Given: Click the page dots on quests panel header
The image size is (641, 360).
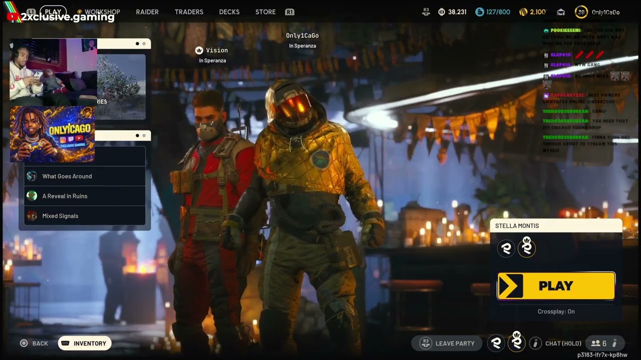Looking at the screenshot, I should (x=140, y=135).
